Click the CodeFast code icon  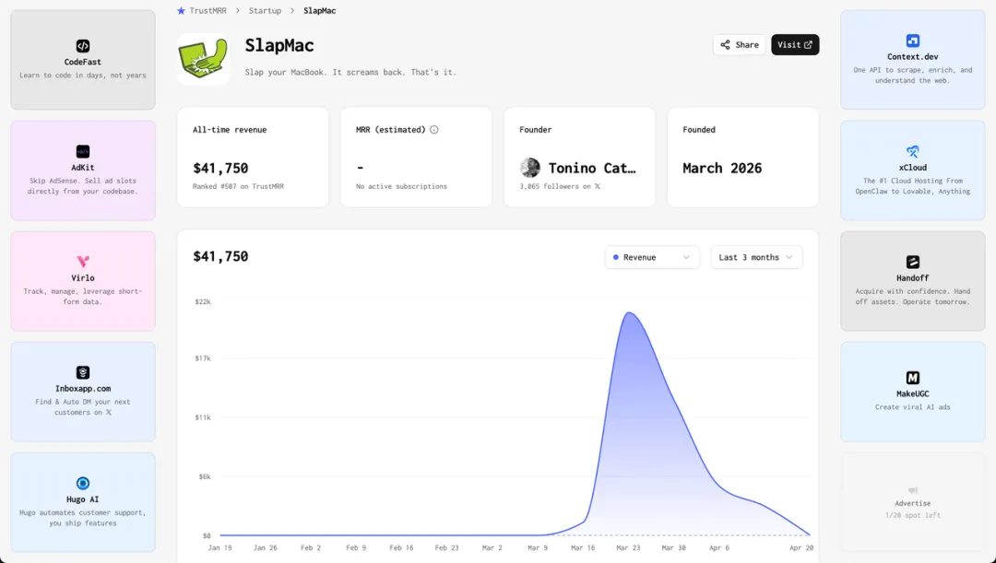click(x=83, y=46)
